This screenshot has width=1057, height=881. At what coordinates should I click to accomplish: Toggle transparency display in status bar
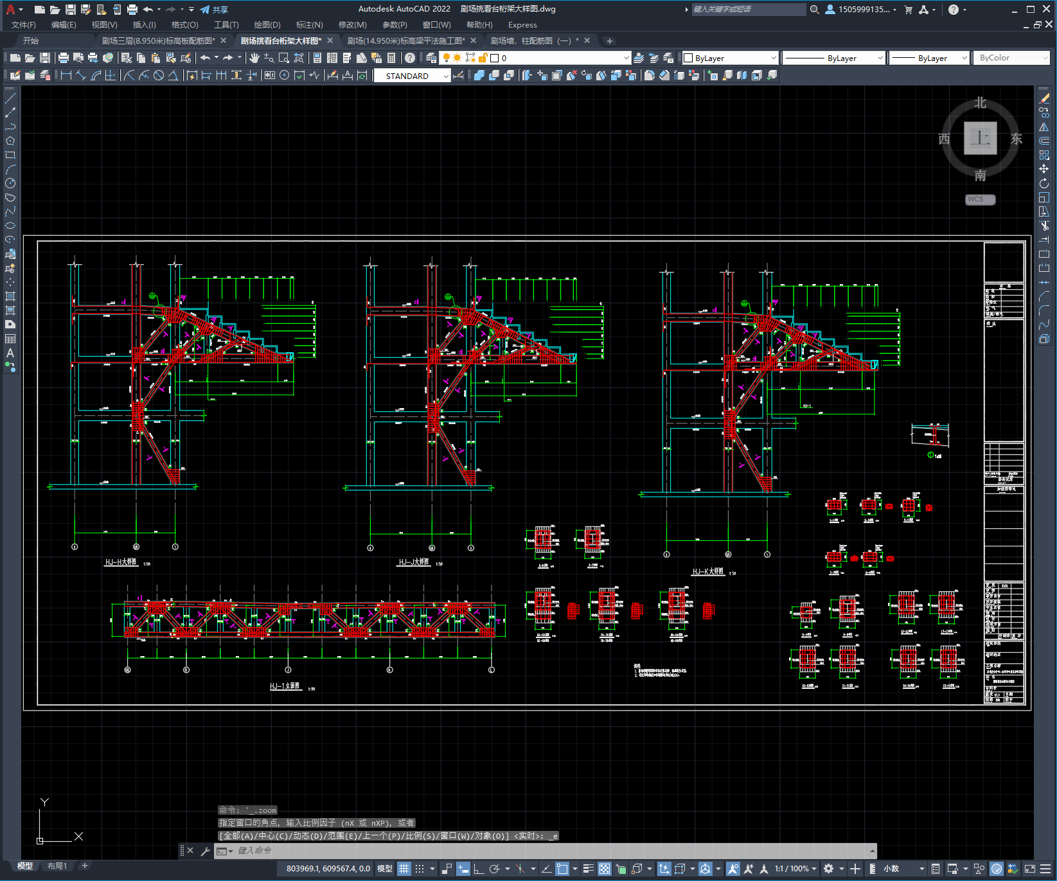[x=605, y=869]
